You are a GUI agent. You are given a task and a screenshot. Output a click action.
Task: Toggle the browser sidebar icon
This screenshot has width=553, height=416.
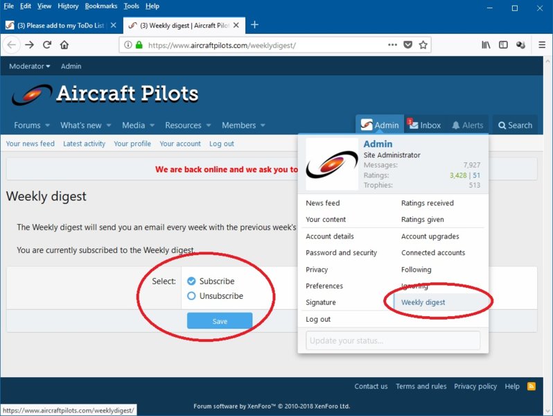[x=503, y=45]
